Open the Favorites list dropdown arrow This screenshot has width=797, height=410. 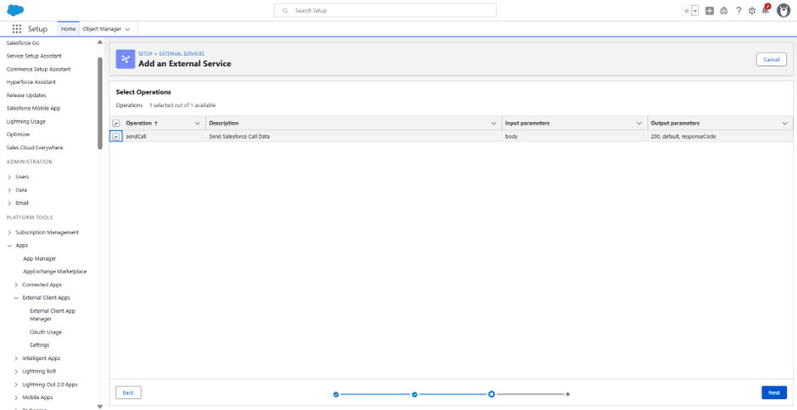pos(695,11)
